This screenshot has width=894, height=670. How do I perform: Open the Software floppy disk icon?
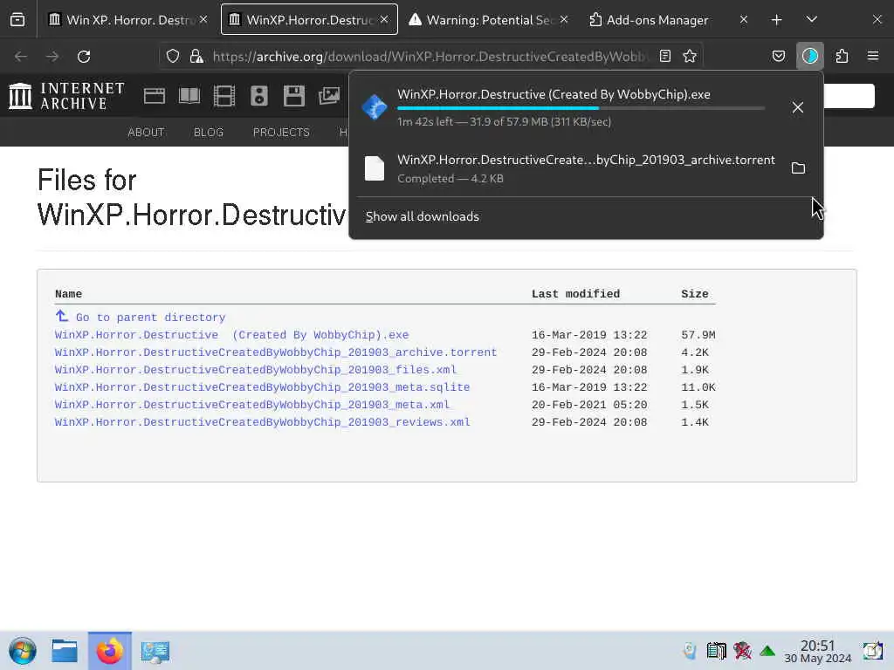tap(294, 96)
